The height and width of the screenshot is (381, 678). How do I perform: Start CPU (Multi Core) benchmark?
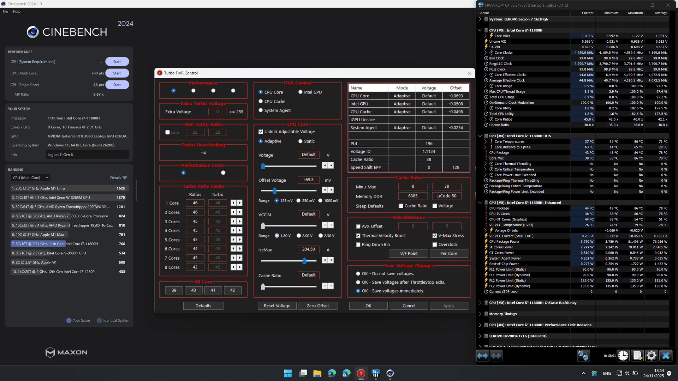click(x=117, y=73)
